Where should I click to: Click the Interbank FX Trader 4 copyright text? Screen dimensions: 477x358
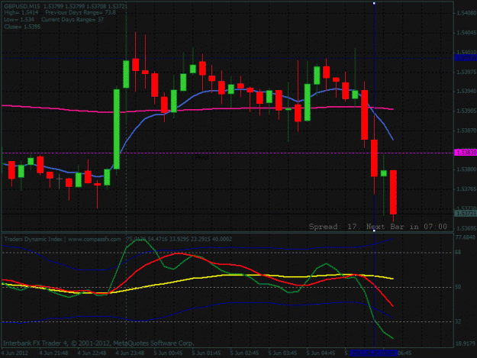pos(98,343)
